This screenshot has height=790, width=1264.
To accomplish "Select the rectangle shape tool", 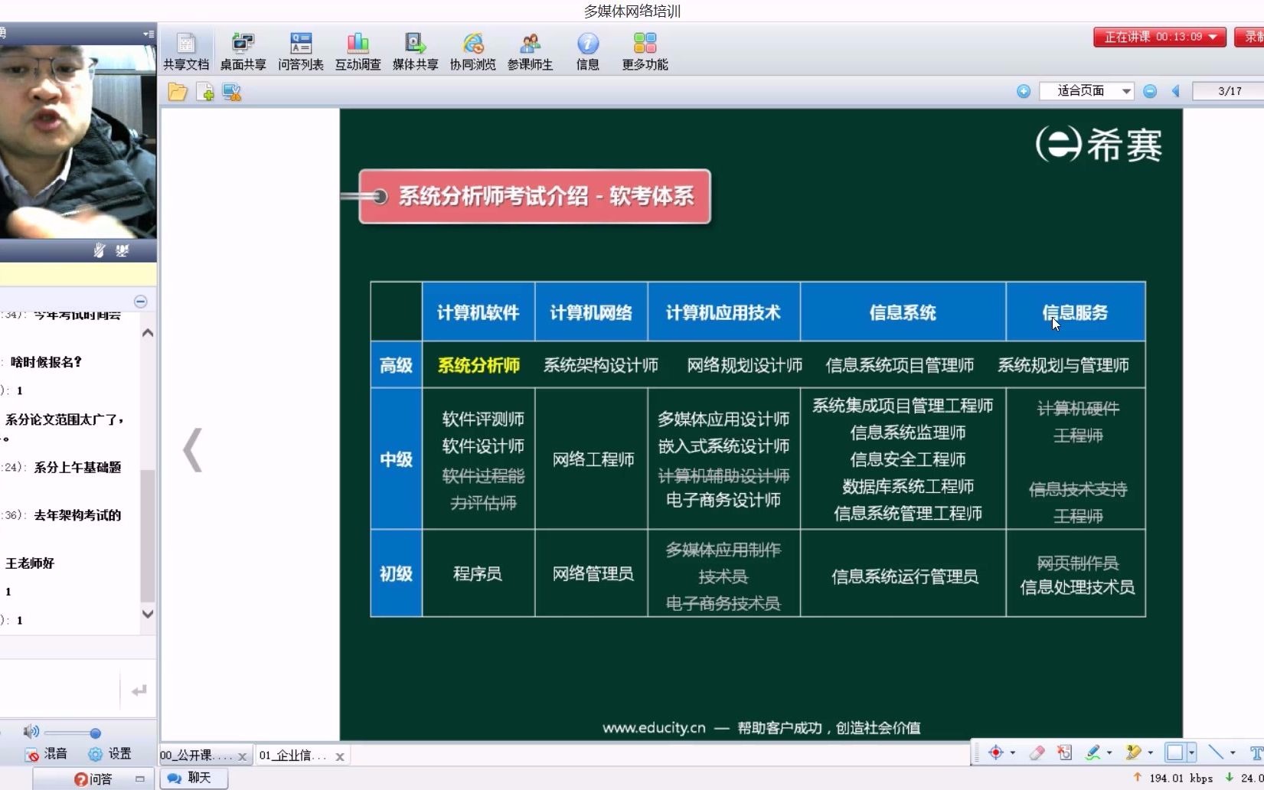I will tap(1174, 752).
